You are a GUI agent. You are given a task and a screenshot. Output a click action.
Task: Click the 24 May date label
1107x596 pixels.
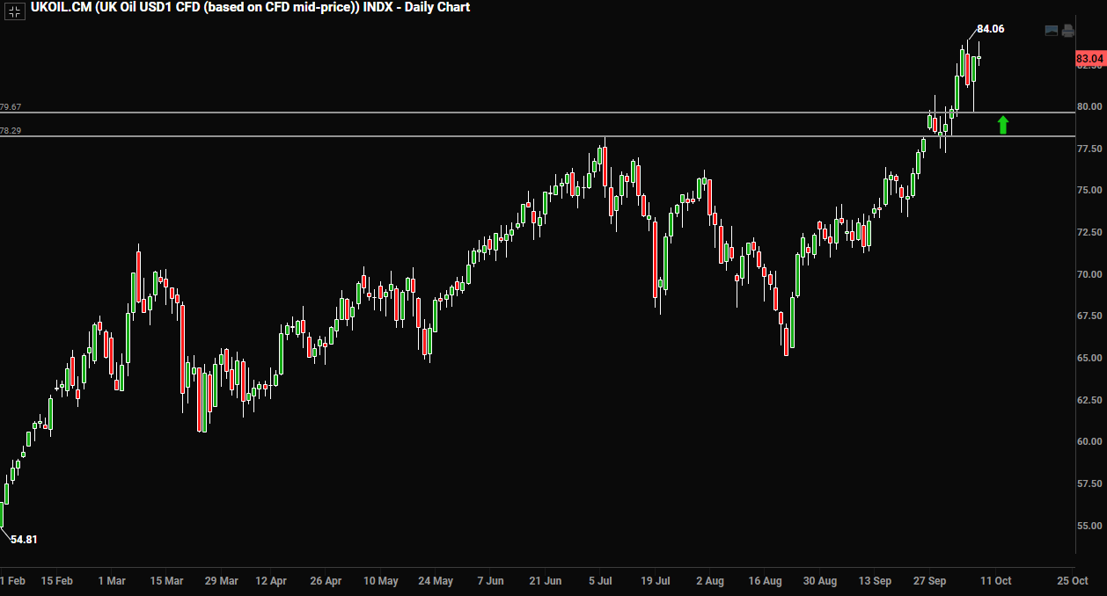[x=436, y=581]
